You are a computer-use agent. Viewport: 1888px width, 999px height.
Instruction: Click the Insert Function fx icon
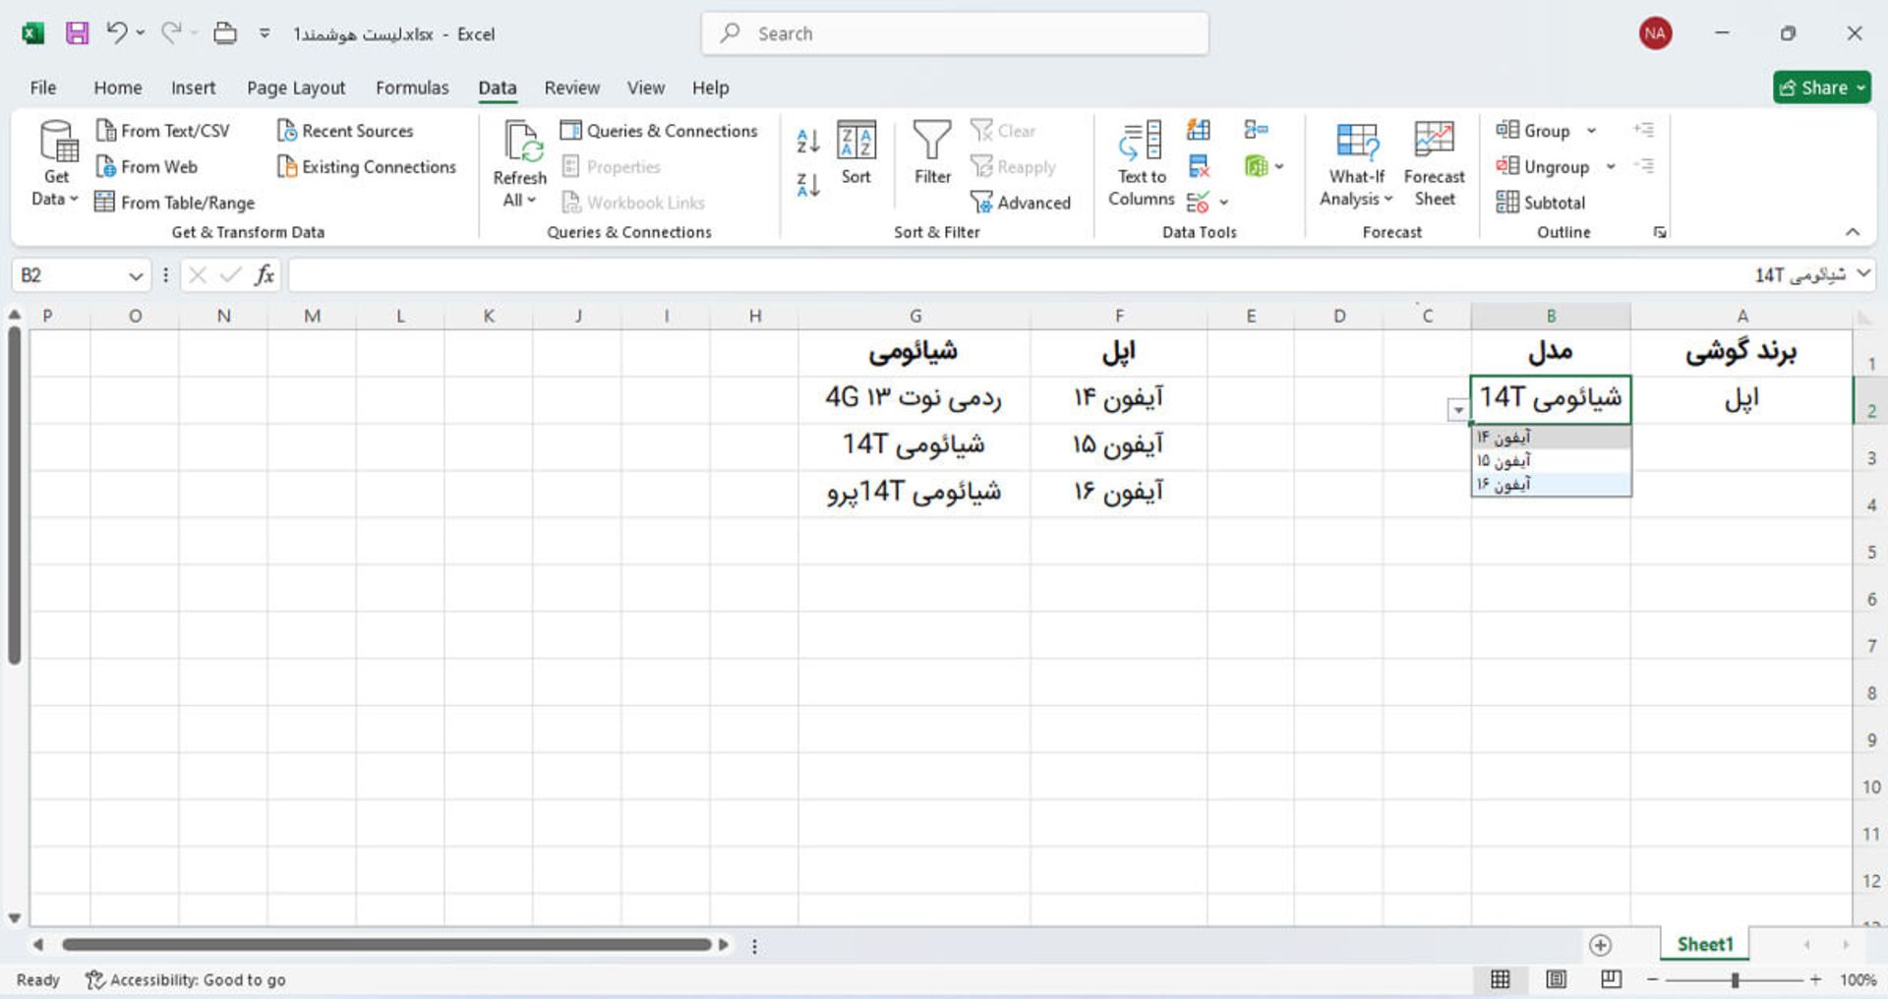[264, 275]
